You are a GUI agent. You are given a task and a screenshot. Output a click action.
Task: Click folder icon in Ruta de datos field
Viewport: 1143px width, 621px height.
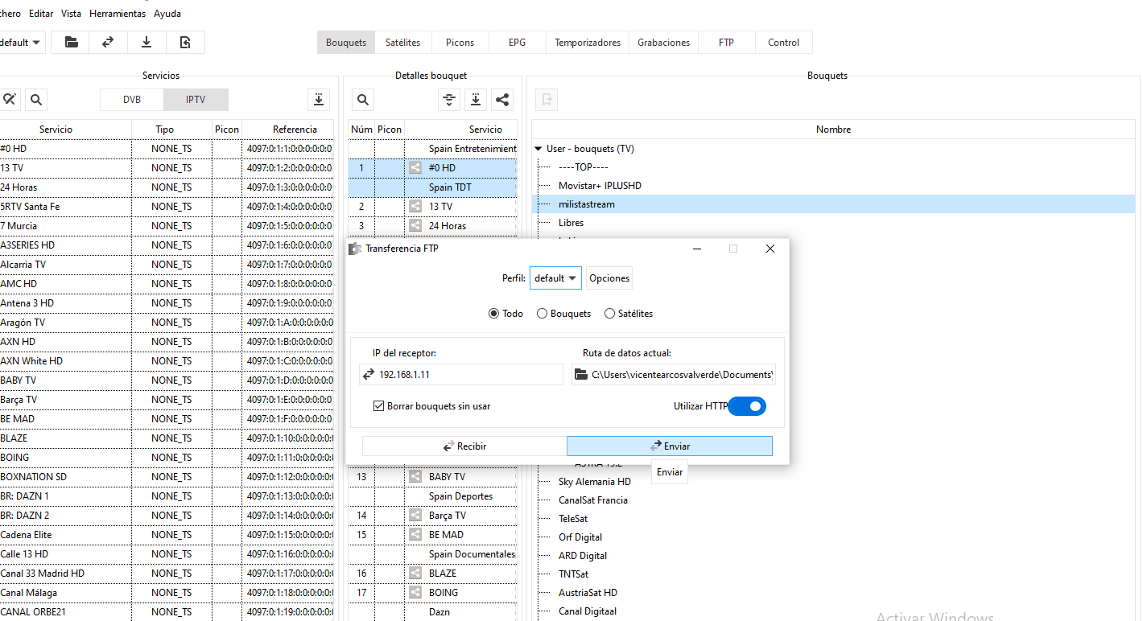point(581,375)
